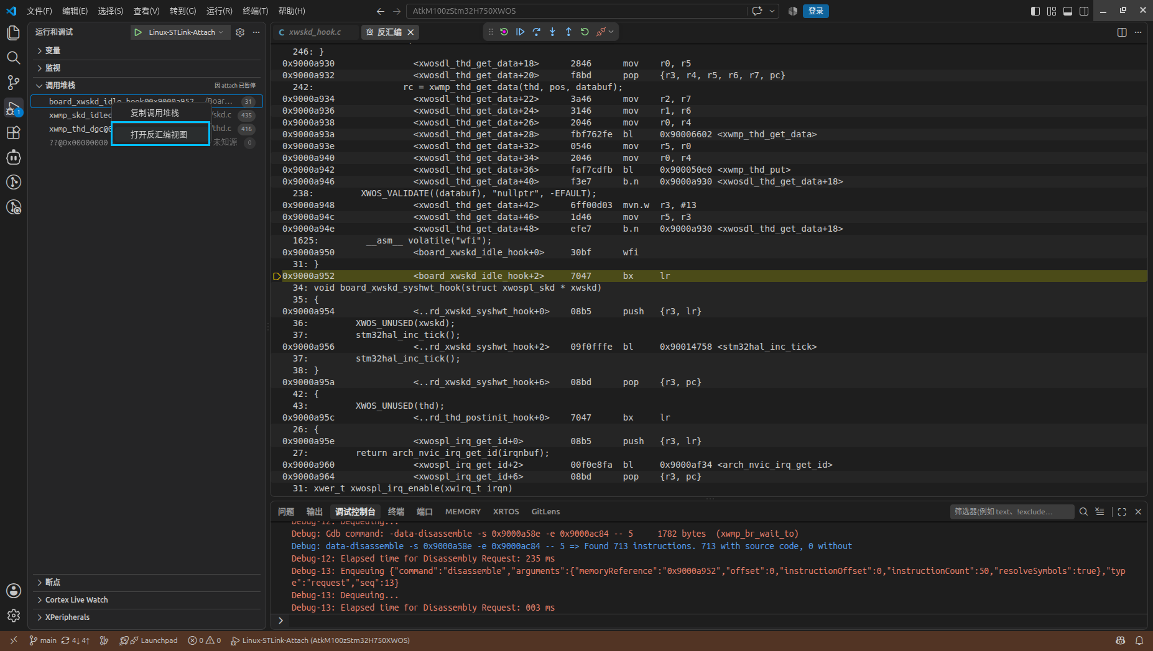Split the editor to the right
The image size is (1153, 651).
click(x=1122, y=32)
